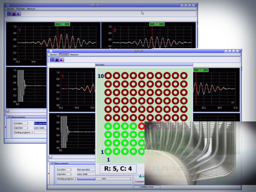Click the peaks chart icon in back window toolbar
The width and height of the screenshot is (256, 192).
14,14
